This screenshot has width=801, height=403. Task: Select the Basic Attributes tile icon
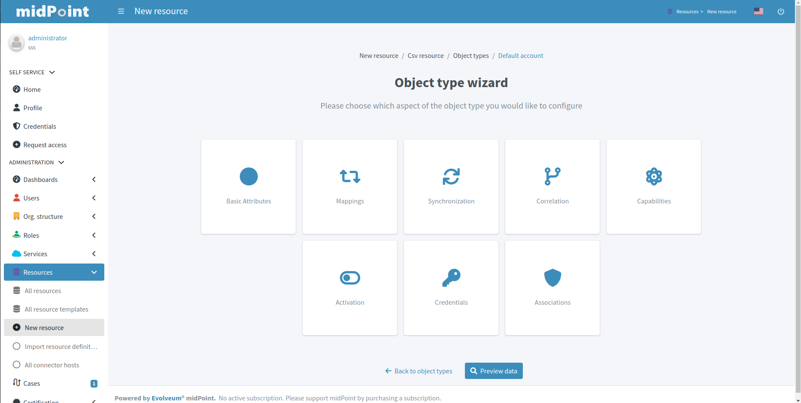tap(249, 176)
